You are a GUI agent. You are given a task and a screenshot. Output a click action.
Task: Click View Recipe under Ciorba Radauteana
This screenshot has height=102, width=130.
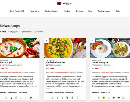(69, 93)
